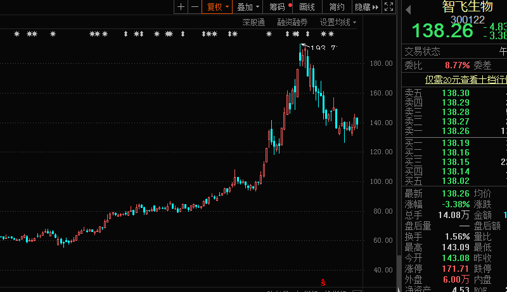This screenshot has height=292, width=507.
Task: Click the left arrow beside 智飞生物
Action: [x=408, y=9]
